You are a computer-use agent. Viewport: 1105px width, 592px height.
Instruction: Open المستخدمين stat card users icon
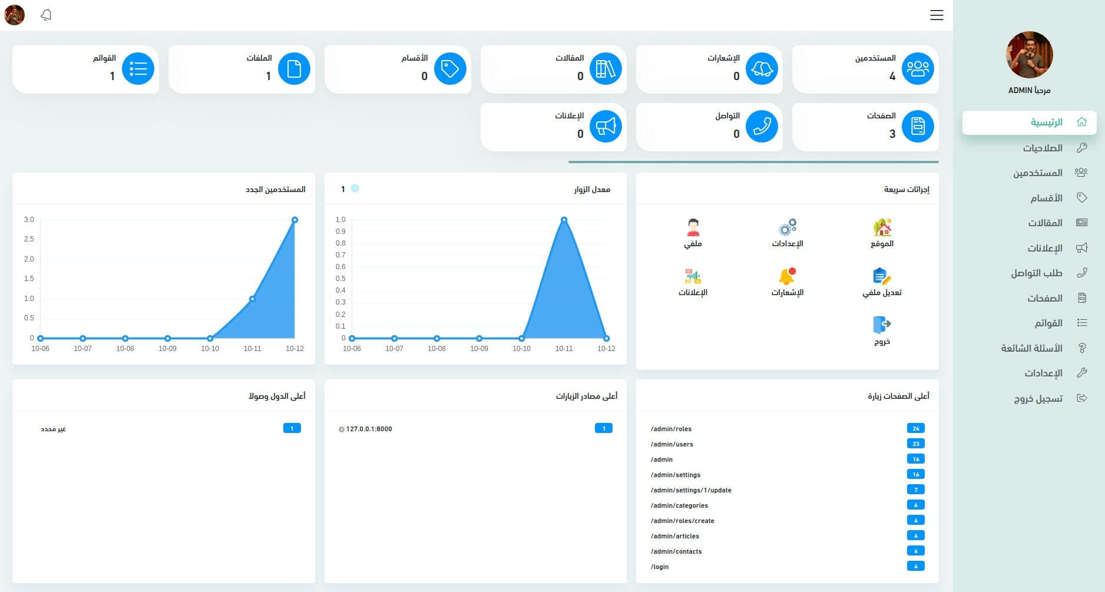[x=918, y=69]
